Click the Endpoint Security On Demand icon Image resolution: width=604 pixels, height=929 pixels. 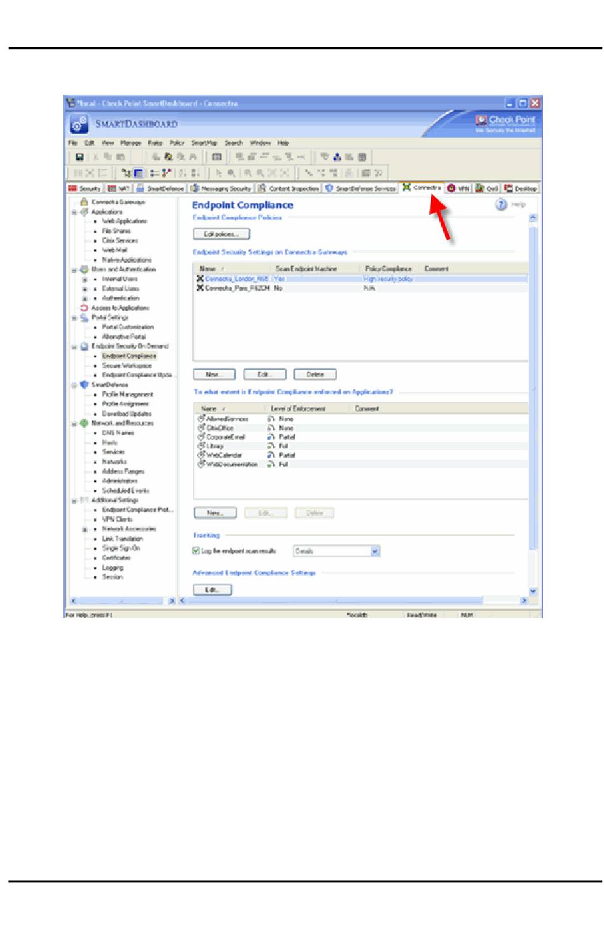[84, 347]
